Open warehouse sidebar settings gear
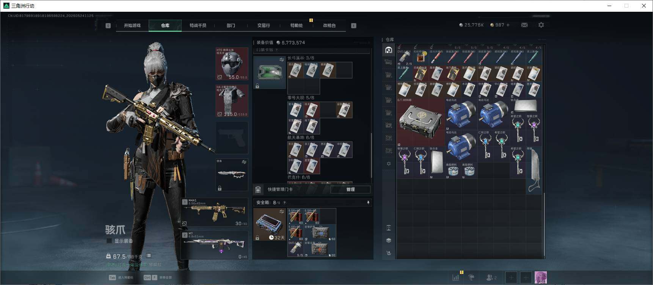Screen dimensions: 653x285 (x=389, y=164)
